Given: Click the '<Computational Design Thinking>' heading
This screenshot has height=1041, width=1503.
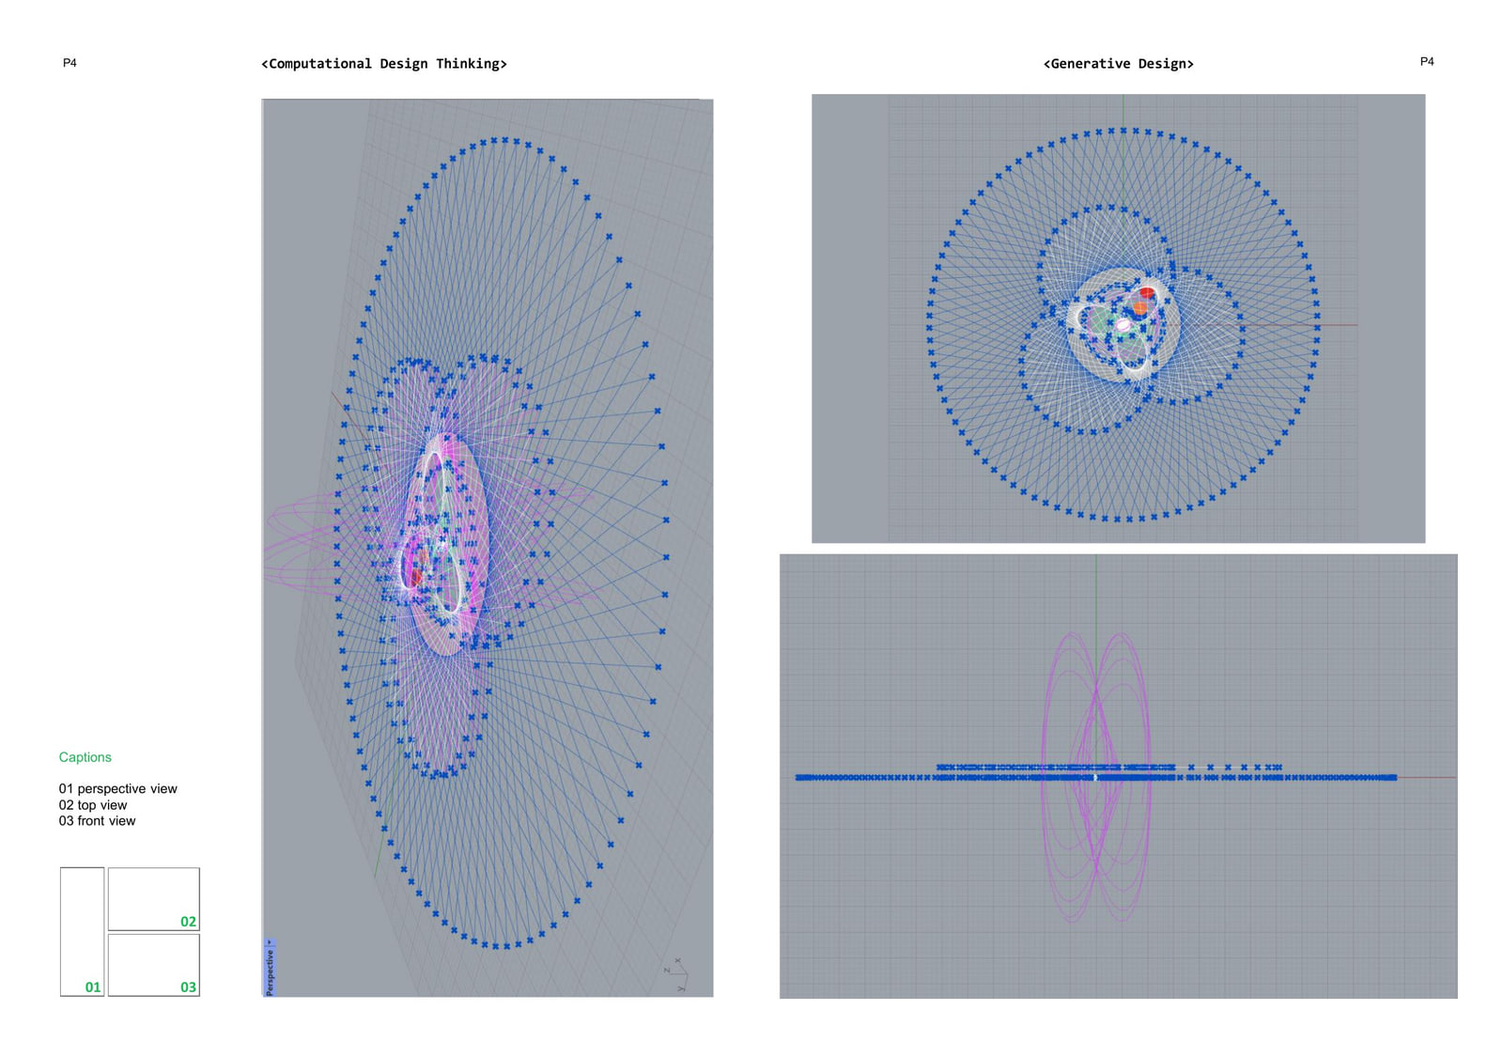Looking at the screenshot, I should pos(384,64).
